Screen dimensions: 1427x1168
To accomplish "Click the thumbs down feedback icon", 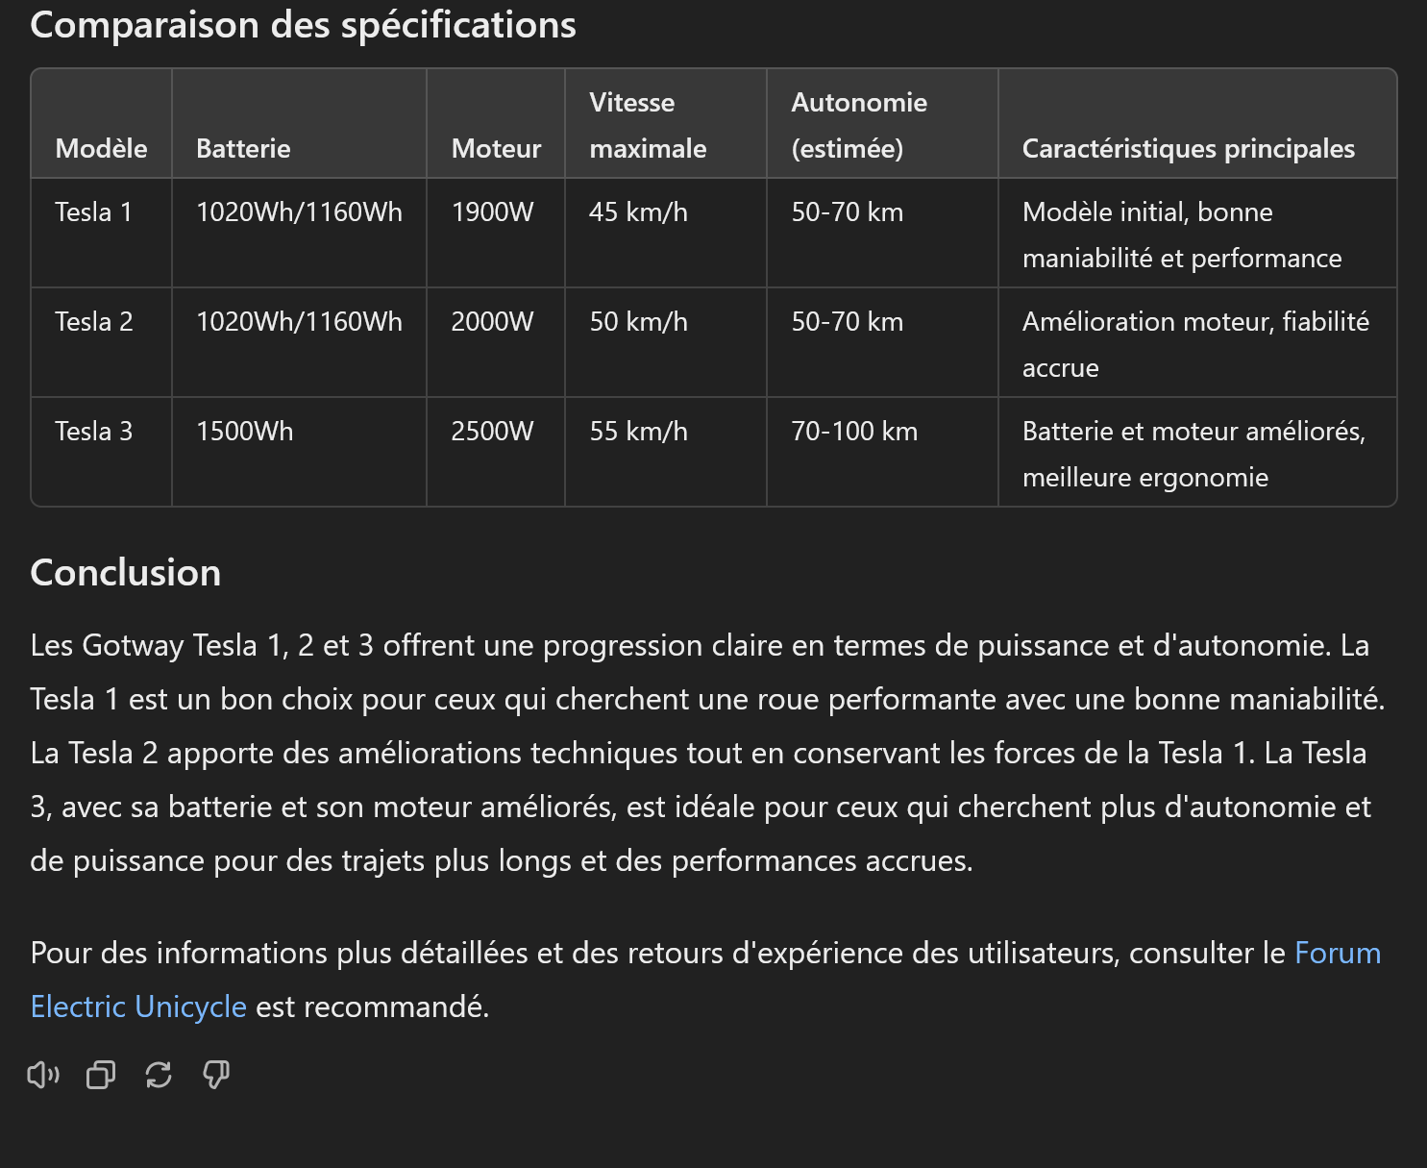I will 216,1075.
